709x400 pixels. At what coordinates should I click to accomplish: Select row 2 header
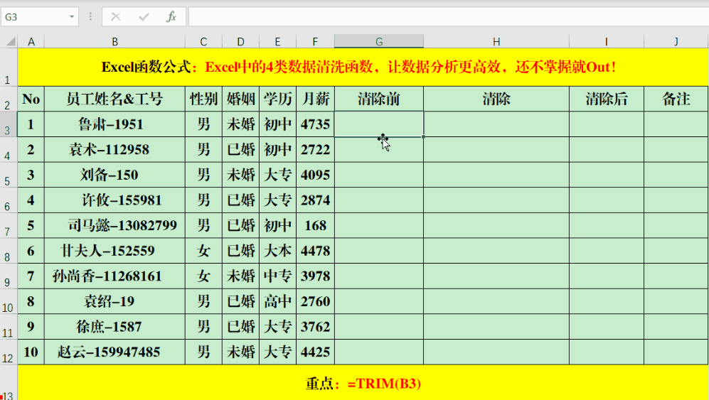pos(9,99)
